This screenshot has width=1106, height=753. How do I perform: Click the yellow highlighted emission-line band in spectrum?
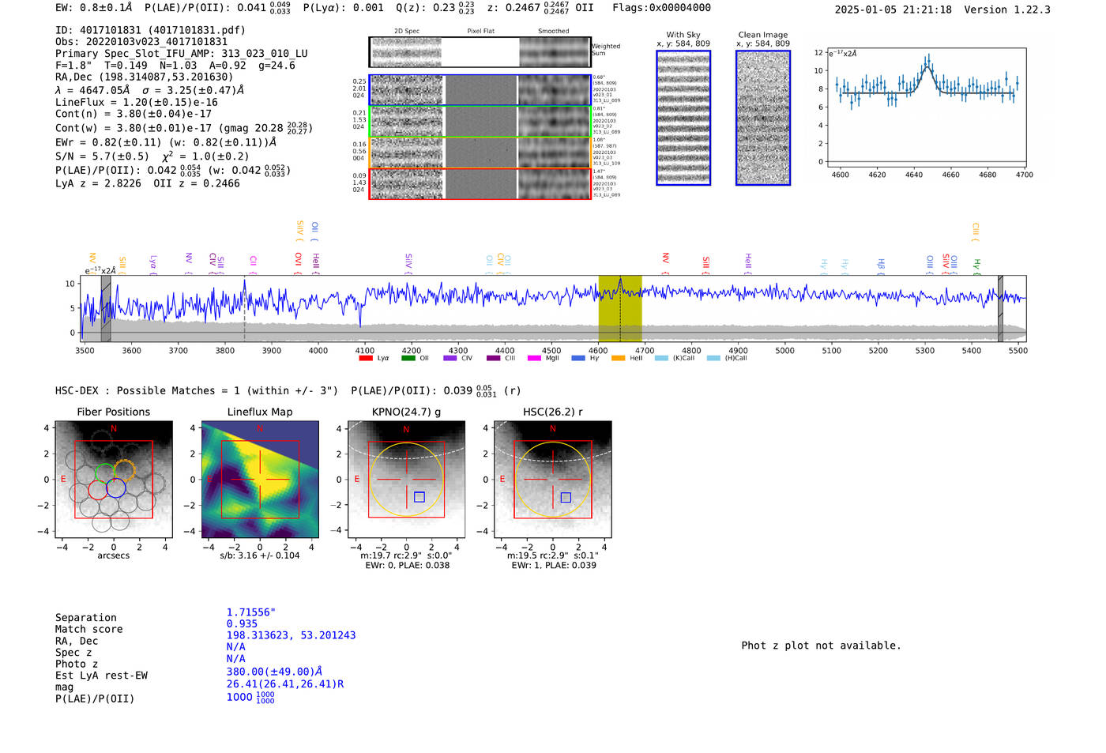tap(620, 308)
